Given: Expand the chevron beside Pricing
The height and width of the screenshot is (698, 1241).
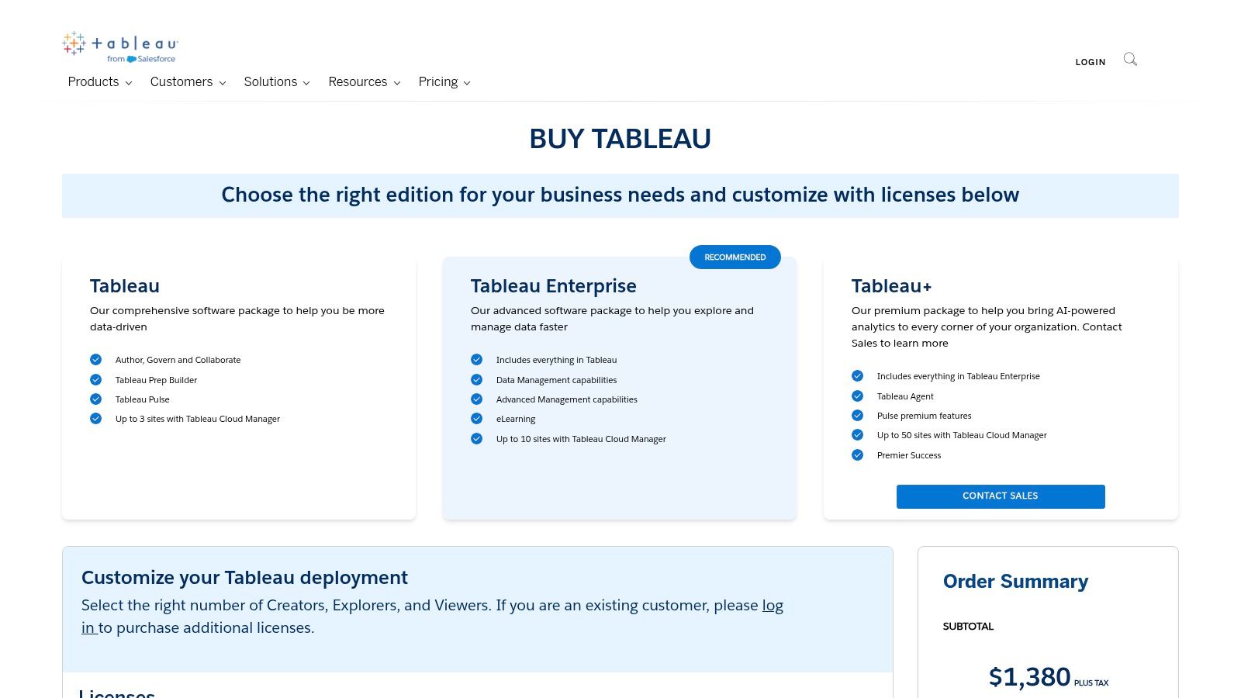Looking at the screenshot, I should (467, 83).
